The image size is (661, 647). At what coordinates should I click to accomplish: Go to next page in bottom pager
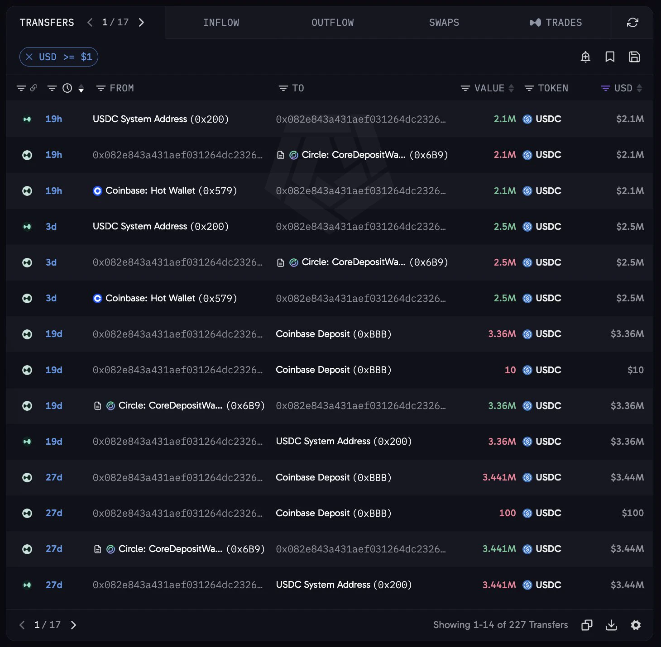[x=73, y=625]
